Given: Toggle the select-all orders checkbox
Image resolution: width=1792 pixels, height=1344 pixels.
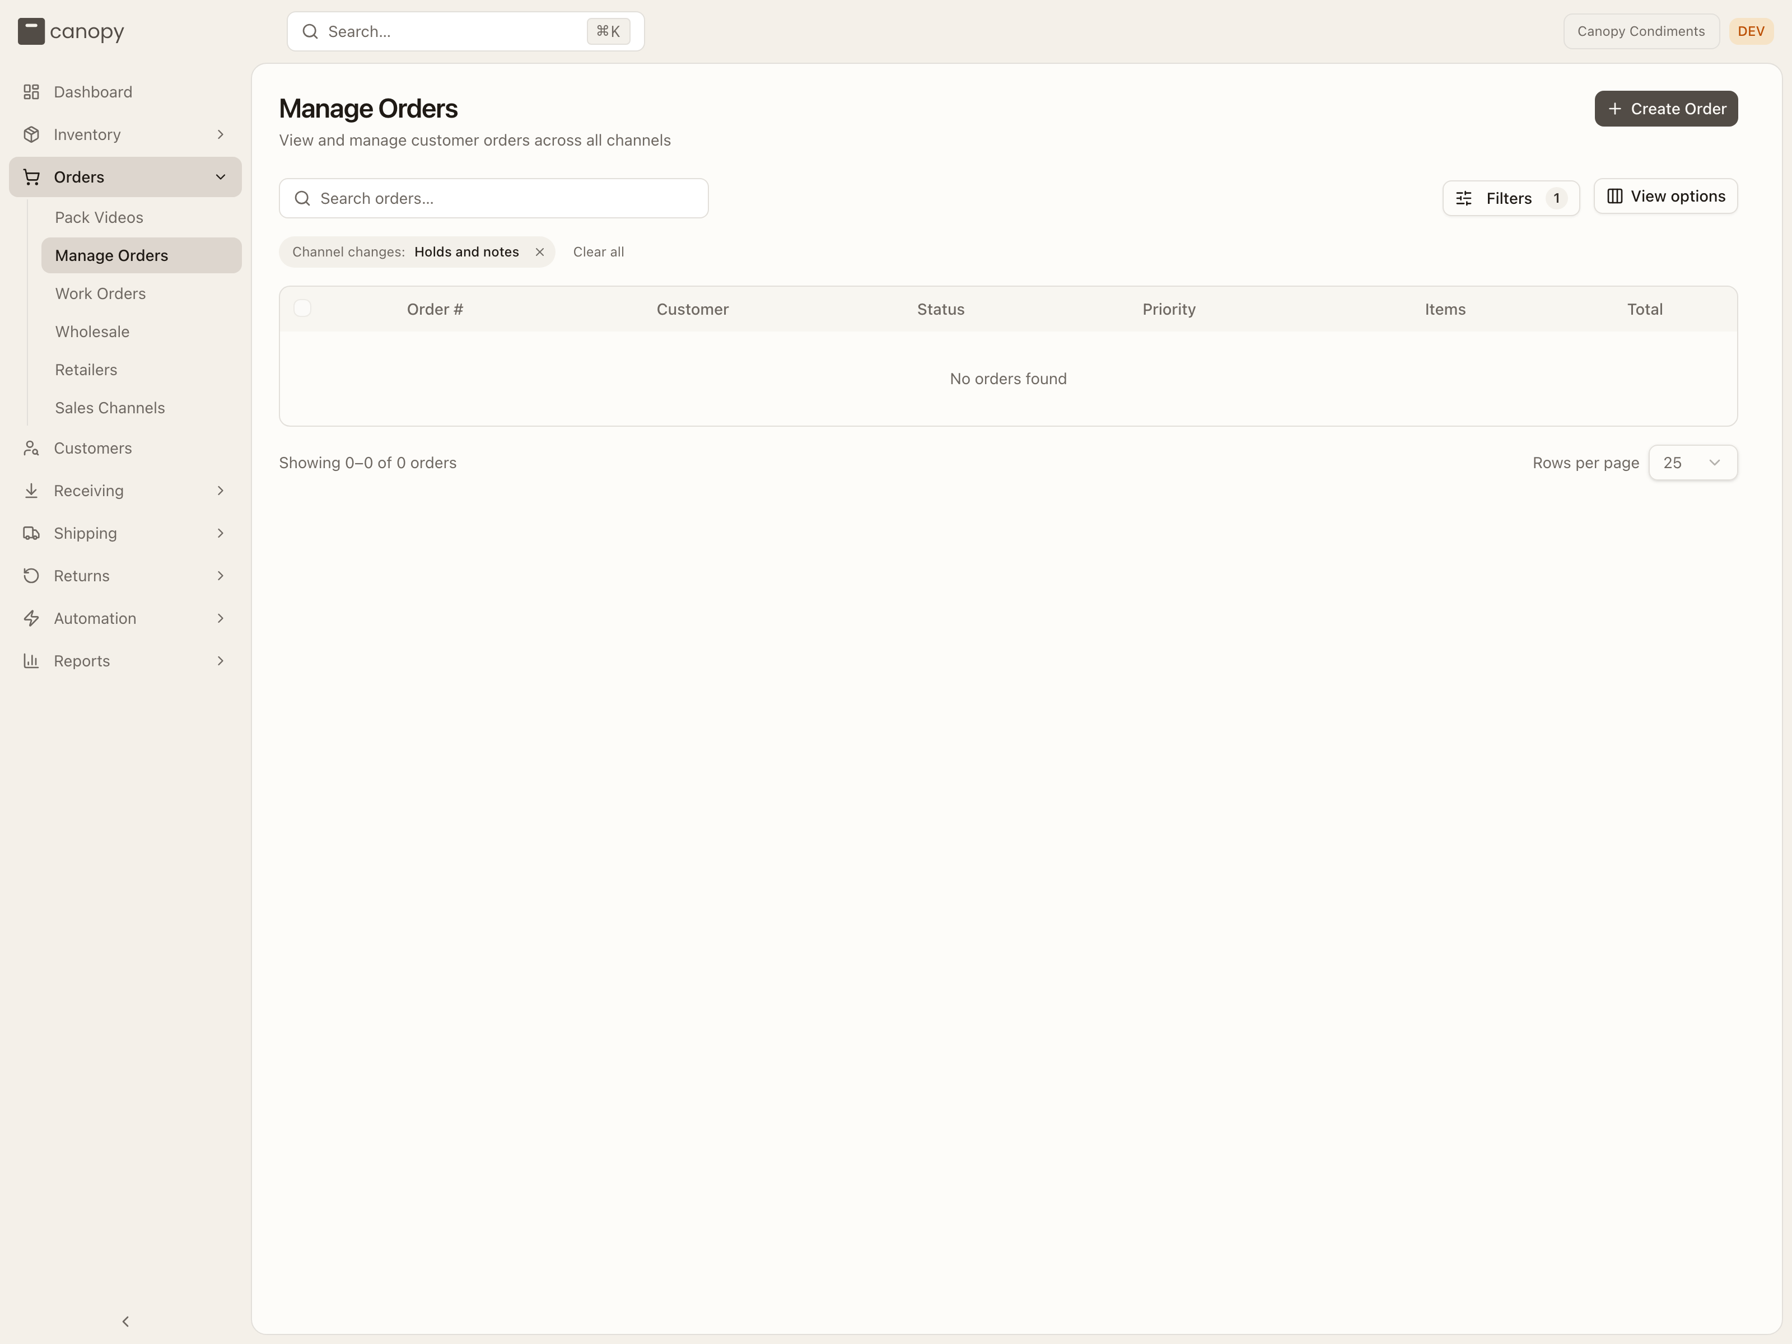Looking at the screenshot, I should point(302,308).
